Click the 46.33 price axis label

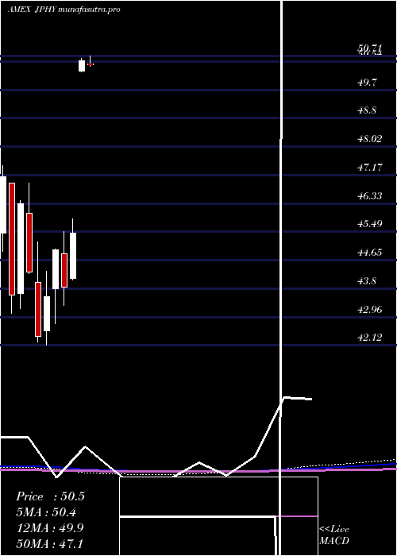pyautogui.click(x=370, y=195)
